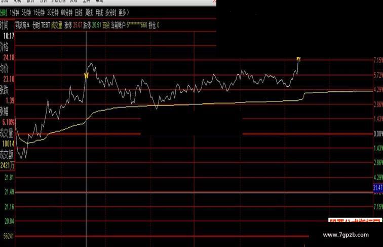Screen dimensions: 383x247
Task: Open the 周线 weekly chart tab
Action: [x=89, y=13]
